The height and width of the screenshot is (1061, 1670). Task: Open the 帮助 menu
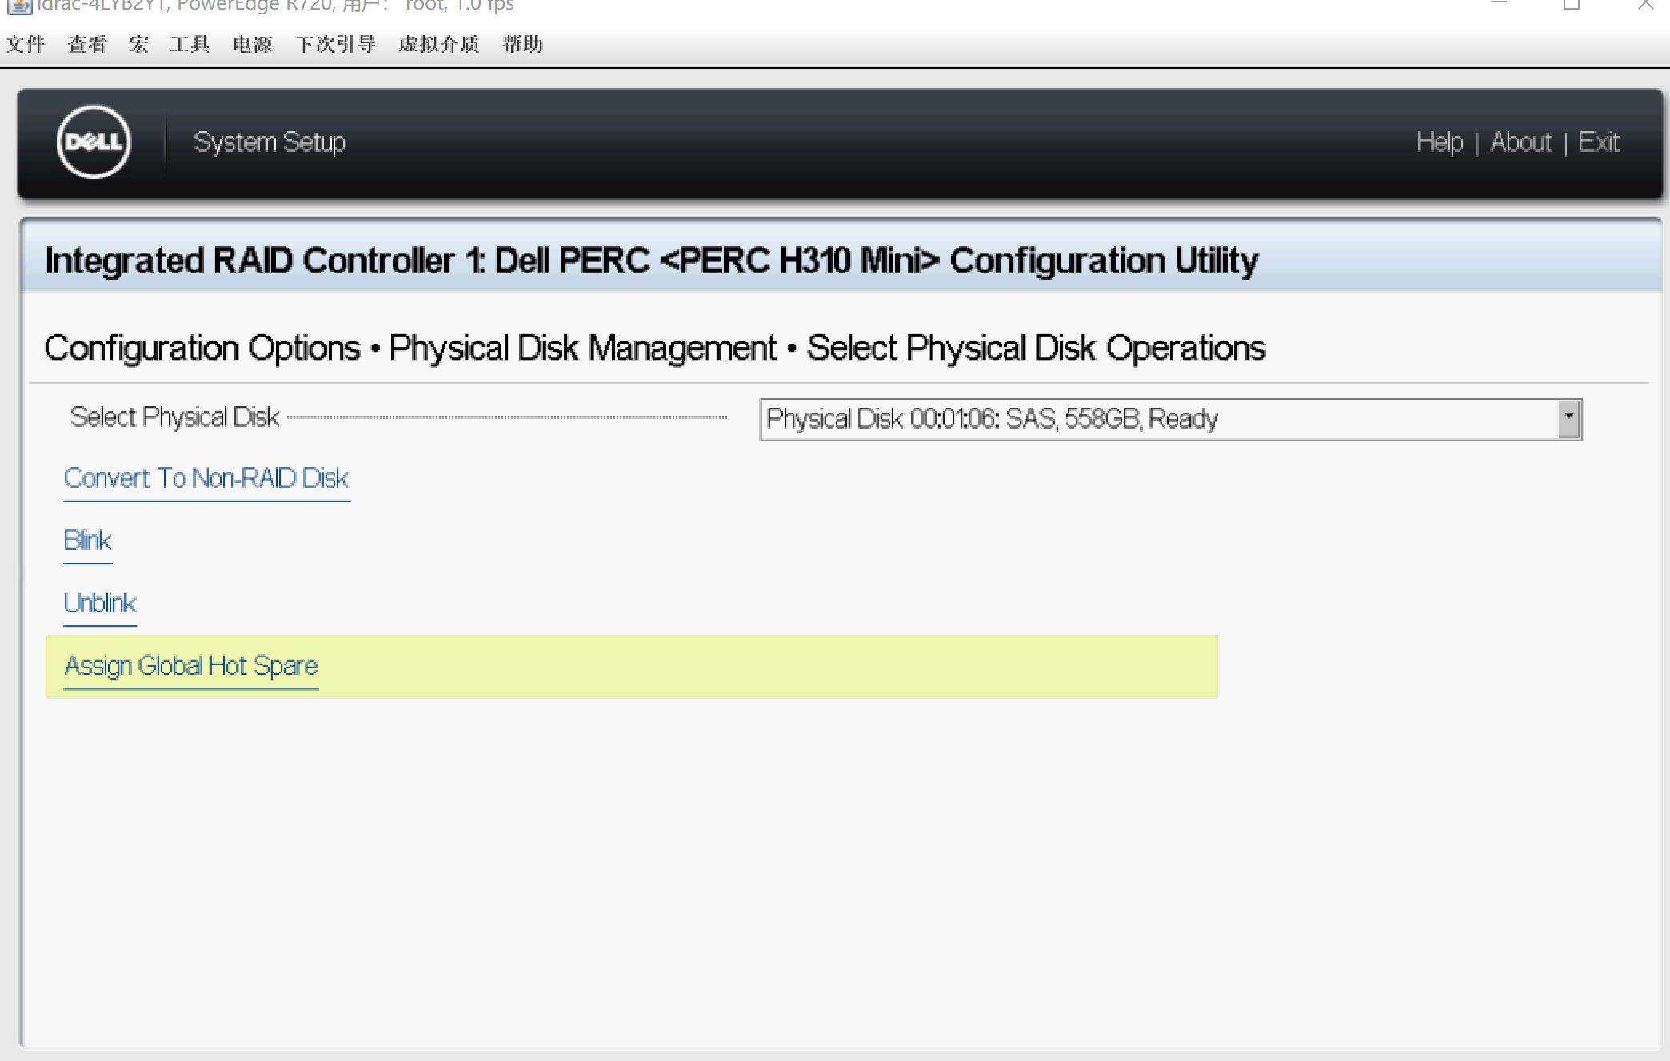(x=523, y=44)
